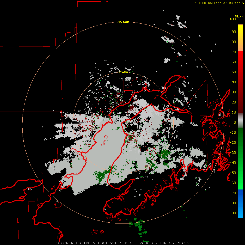Click the positive 70 scale value
Image resolution: width=245 pixels, height=245 pixels.
(x=234, y=52)
